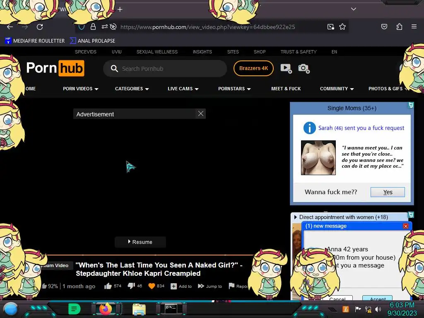Open the green chat app taskbar icon

coord(75,309)
